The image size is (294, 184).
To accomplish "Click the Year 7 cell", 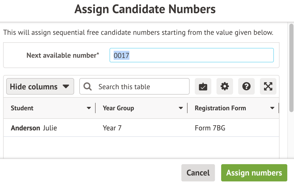I will point(112,128).
